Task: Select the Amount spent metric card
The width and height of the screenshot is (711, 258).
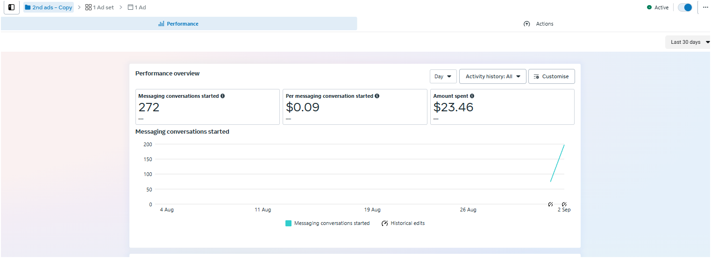Action: (502, 107)
